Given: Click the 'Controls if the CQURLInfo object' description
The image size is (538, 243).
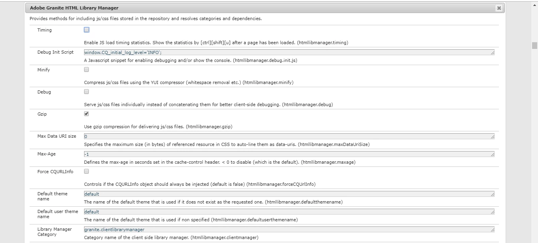Looking at the screenshot, I should click(x=200, y=185).
